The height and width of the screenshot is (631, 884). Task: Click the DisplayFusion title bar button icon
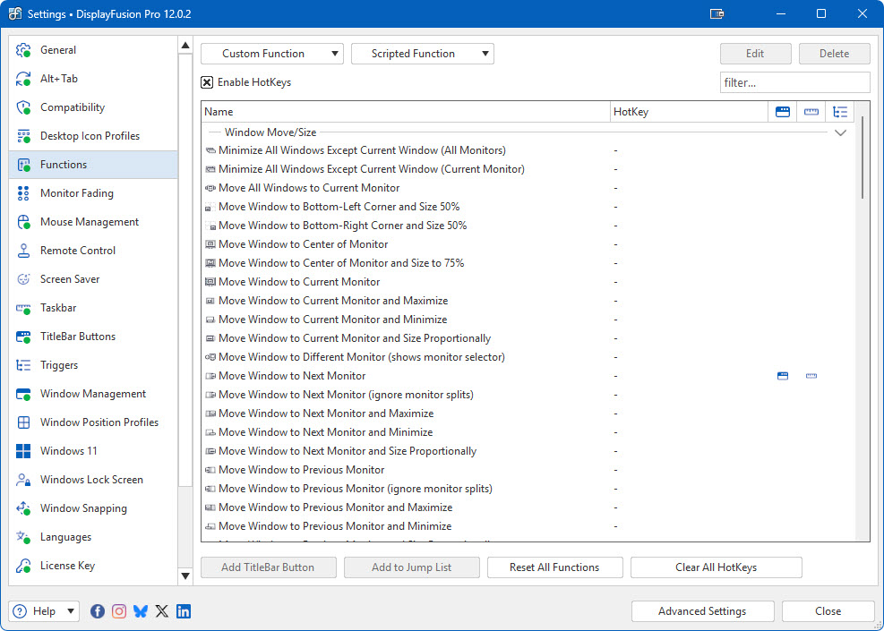(717, 13)
